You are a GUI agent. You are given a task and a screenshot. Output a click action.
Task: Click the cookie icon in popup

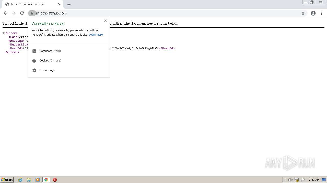[x=34, y=61]
